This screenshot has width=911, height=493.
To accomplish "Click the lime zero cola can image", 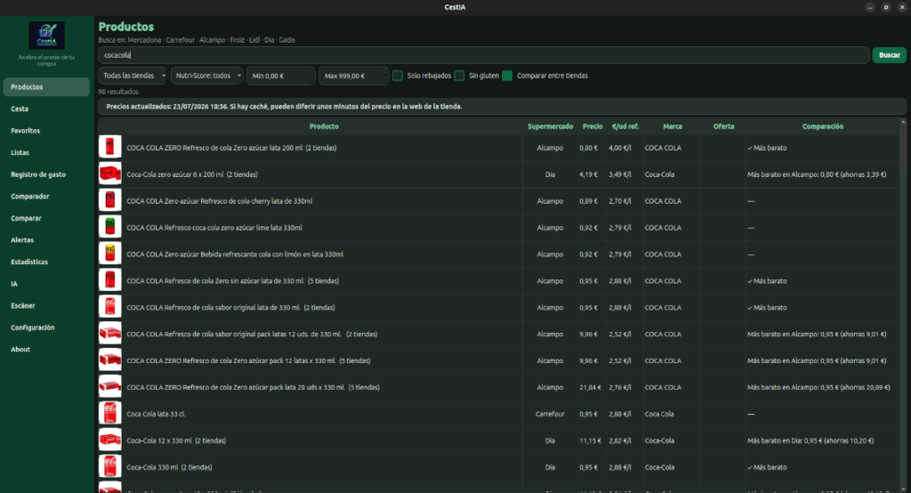I will [109, 227].
